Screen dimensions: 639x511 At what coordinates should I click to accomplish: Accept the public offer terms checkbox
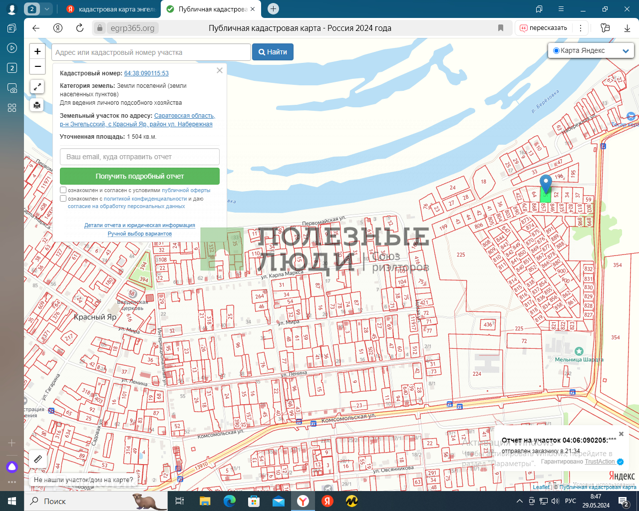[x=63, y=190]
